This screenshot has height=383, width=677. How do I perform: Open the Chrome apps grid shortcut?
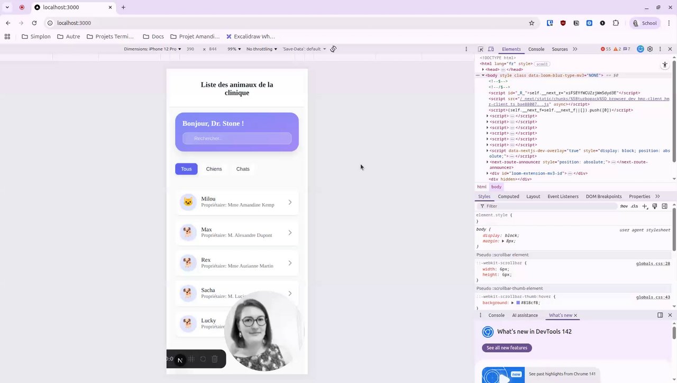7,37
